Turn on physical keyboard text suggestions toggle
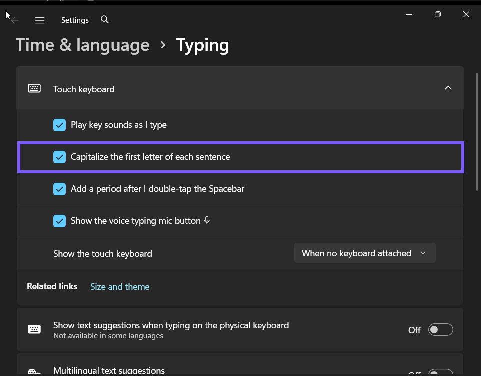Viewport: 481px width, 376px height. coord(441,329)
